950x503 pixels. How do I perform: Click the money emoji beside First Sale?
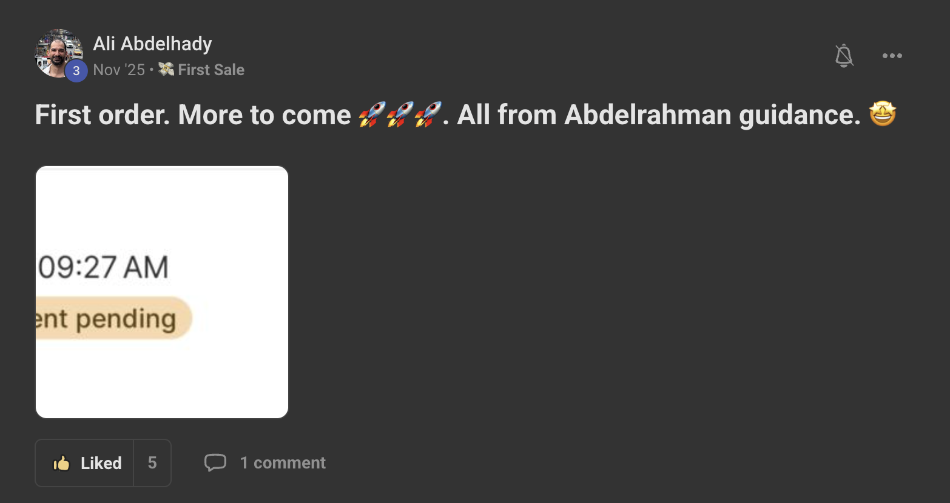[166, 70]
